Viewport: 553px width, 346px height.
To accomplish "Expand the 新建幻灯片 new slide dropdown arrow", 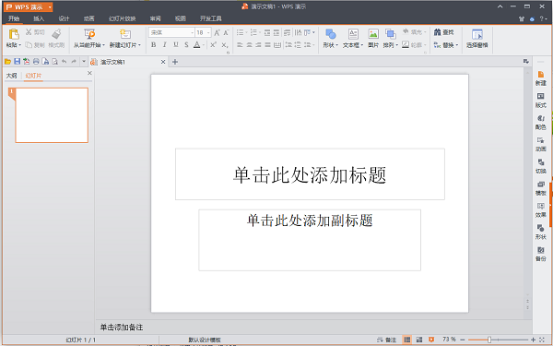I will coord(140,45).
